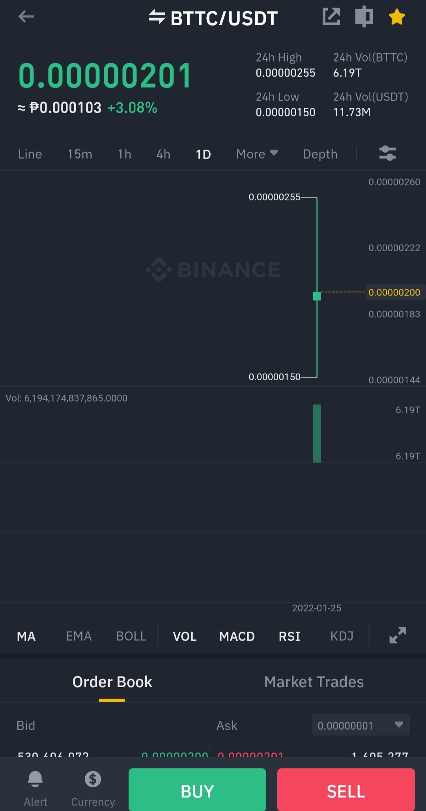Screen dimensions: 426x811
Task: Tap the red SELL button
Action: (x=346, y=790)
